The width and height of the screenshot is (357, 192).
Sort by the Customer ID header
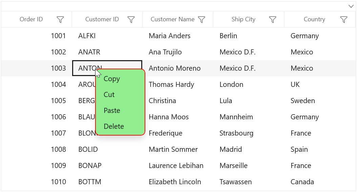[x=102, y=19]
